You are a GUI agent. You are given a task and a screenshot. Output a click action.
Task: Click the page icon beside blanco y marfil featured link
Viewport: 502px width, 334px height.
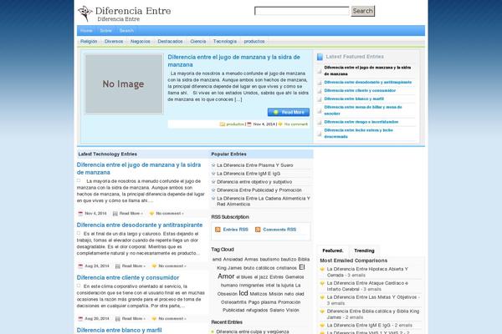point(320,99)
